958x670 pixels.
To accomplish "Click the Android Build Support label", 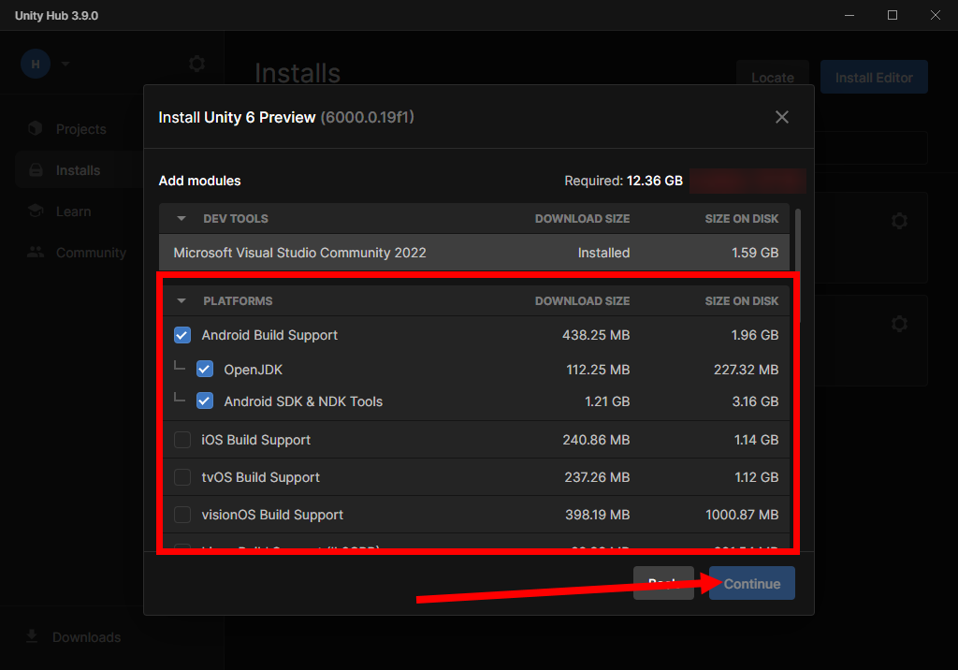I will tap(269, 335).
